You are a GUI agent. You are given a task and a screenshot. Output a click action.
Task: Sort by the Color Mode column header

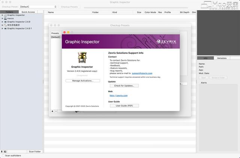(150, 12)
